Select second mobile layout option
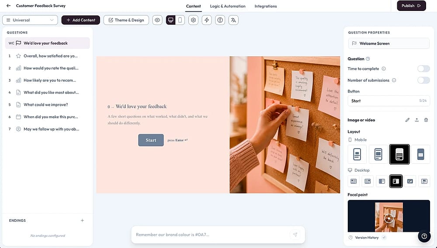The width and height of the screenshot is (437, 248). pyautogui.click(x=378, y=154)
